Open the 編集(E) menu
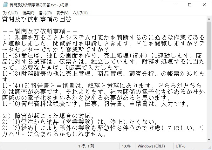The height and width of the screenshot is (150, 212). pos(28,13)
